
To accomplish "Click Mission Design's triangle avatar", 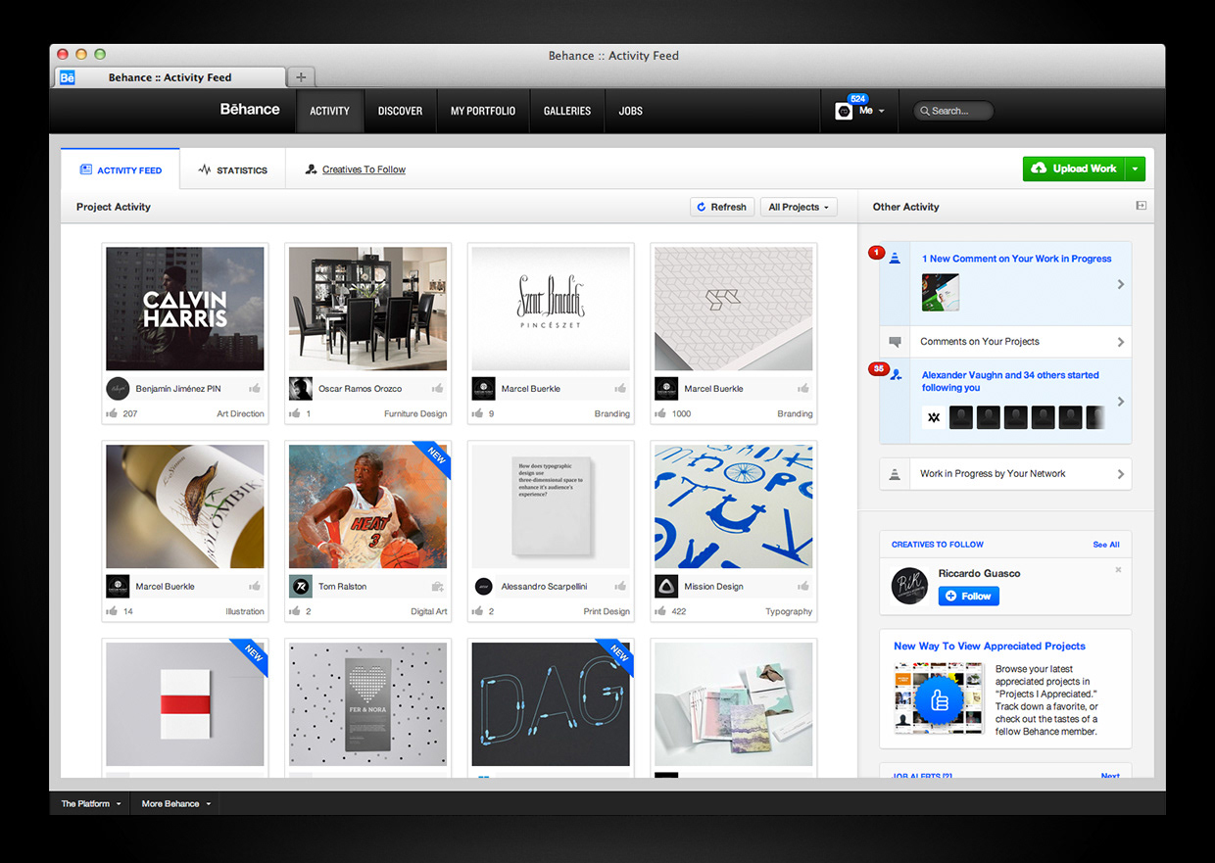I will 666,586.
